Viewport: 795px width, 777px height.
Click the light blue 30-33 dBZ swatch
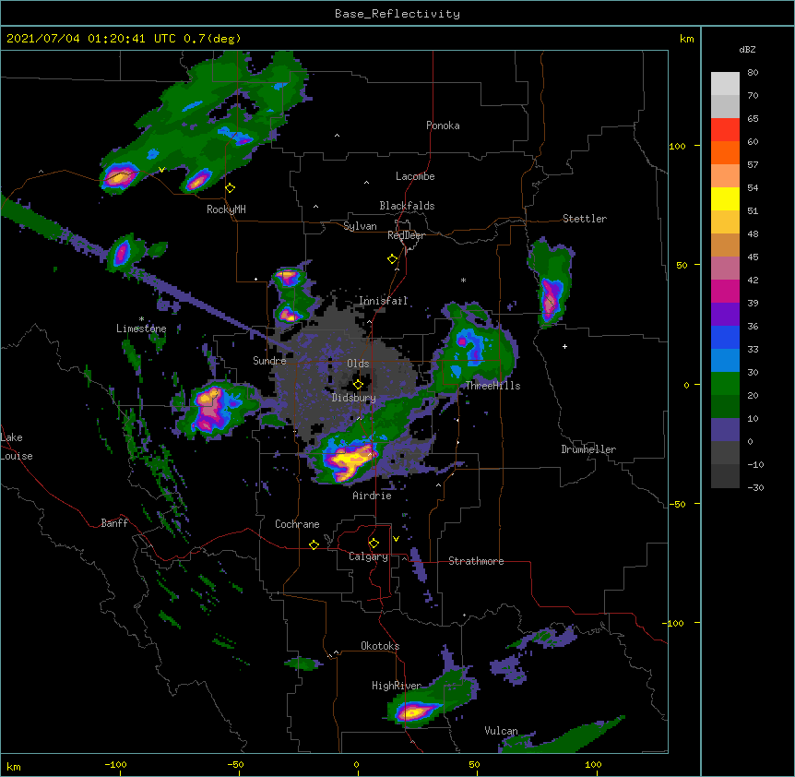click(x=725, y=360)
